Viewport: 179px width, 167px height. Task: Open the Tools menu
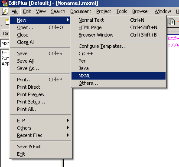coord(122,11)
